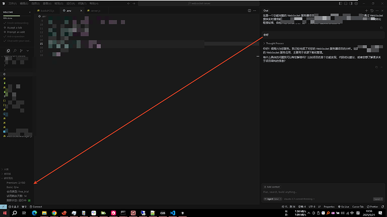Open the Agent mode dropdown
Viewport: 387px width, 217px height.
point(273,199)
